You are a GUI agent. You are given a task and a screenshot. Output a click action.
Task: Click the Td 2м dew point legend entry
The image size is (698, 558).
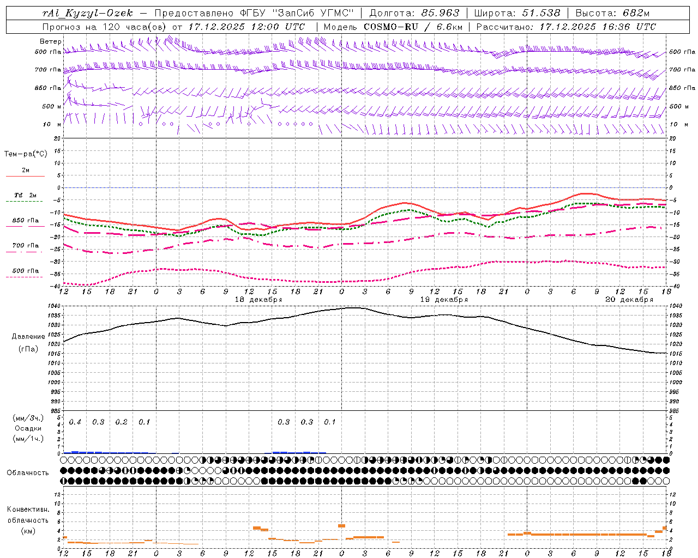[25, 195]
